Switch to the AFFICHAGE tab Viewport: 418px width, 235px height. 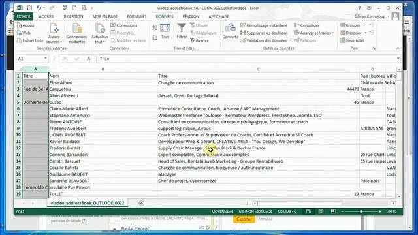(219, 16)
